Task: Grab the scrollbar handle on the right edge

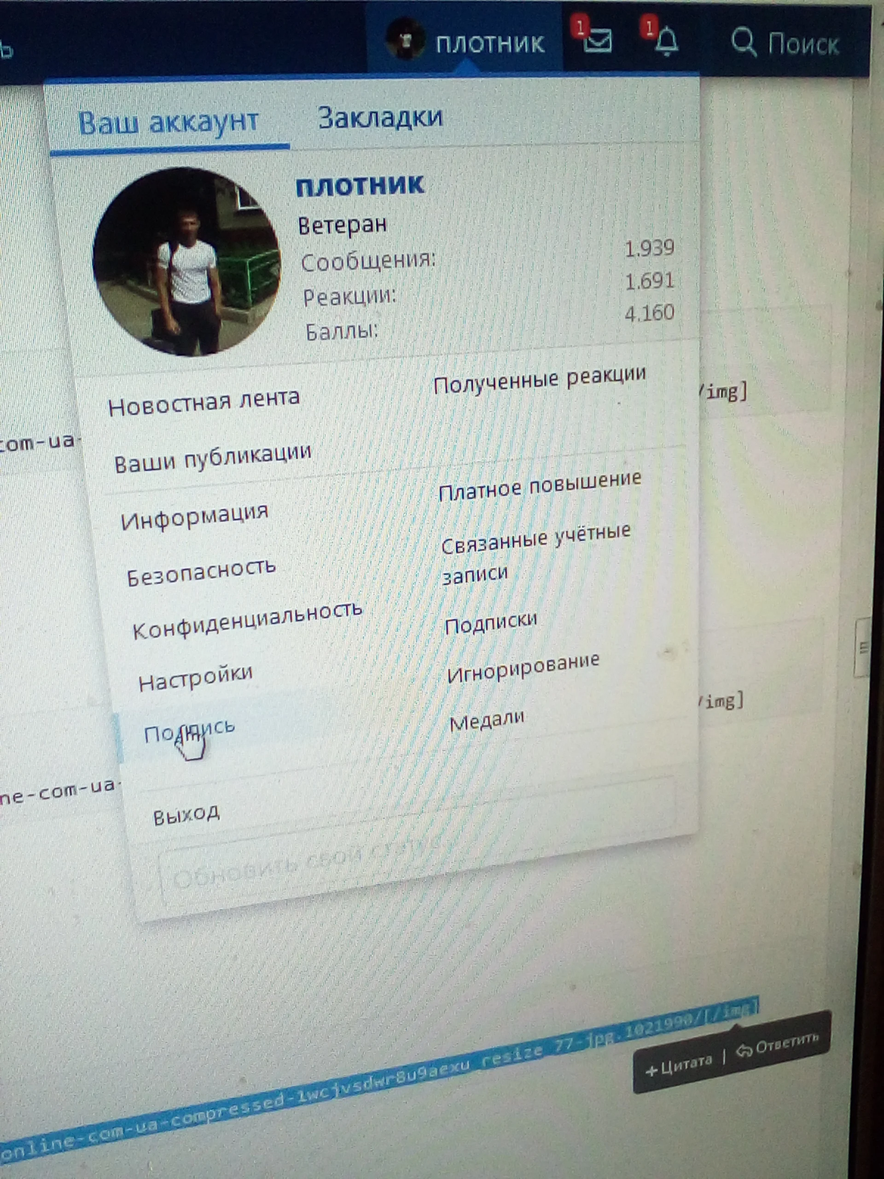Action: (x=863, y=647)
